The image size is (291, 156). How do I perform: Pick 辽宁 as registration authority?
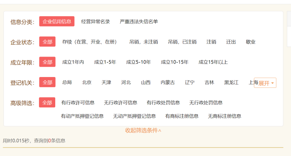[190, 82]
